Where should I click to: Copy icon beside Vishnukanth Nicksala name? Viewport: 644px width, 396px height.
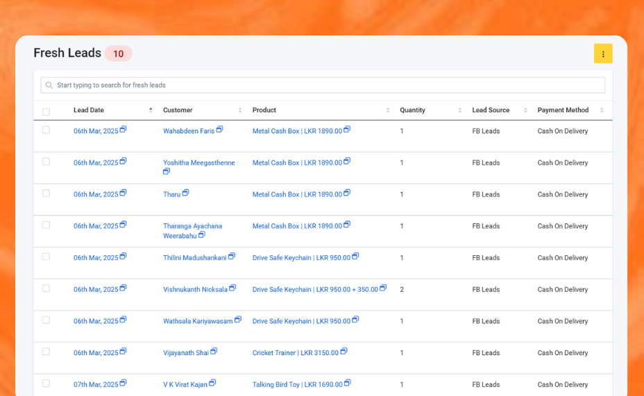[x=232, y=288]
